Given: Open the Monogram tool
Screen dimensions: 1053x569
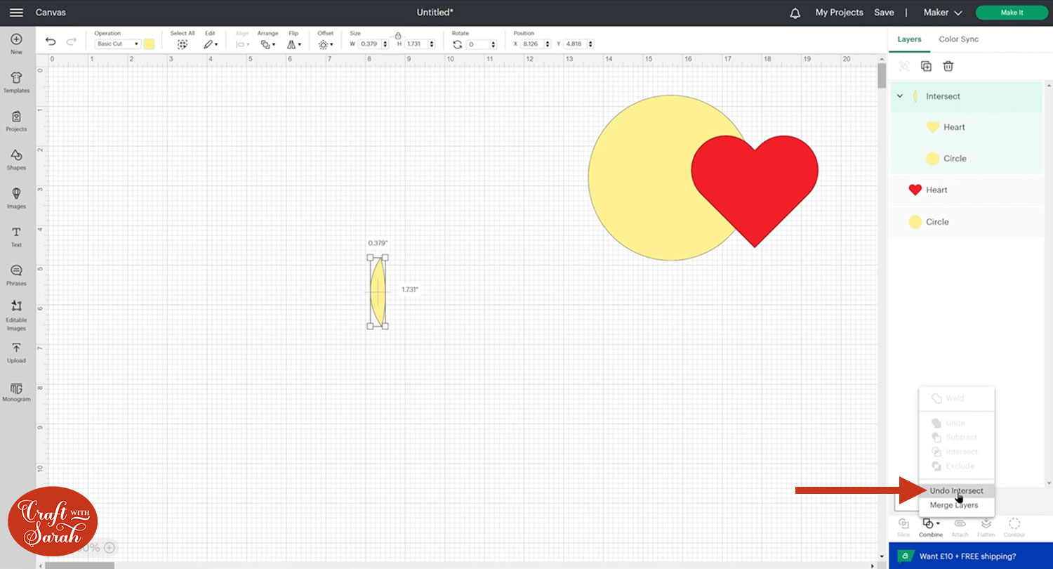Looking at the screenshot, I should click(16, 392).
